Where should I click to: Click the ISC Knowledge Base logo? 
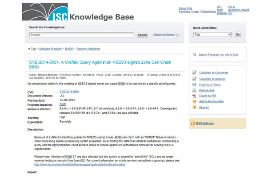[78, 12]
